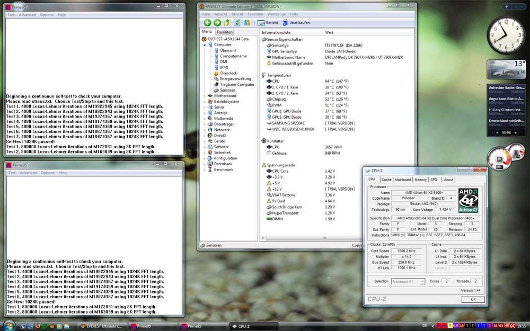Open the Favoriten menu in EVEREST menu bar
This screenshot has width=530, height=331.
(255, 14)
